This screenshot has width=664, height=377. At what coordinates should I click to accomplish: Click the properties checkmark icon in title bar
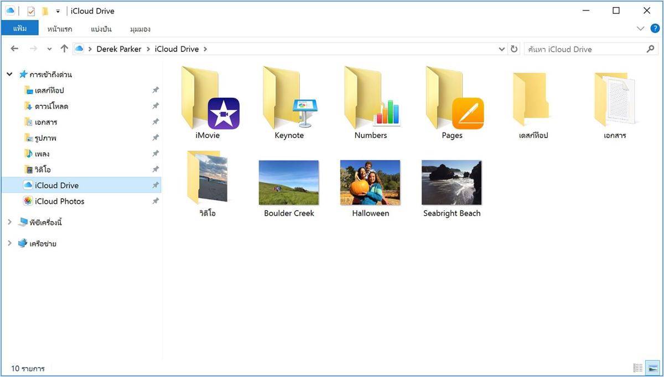31,11
